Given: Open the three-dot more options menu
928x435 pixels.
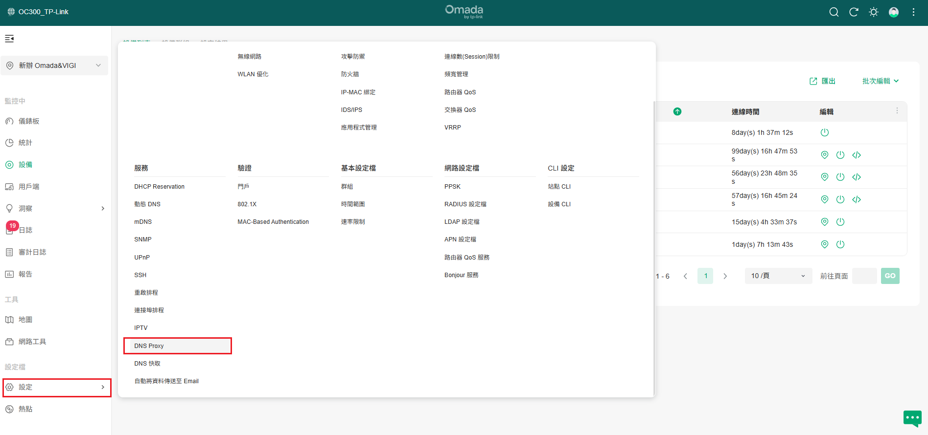Looking at the screenshot, I should (913, 12).
